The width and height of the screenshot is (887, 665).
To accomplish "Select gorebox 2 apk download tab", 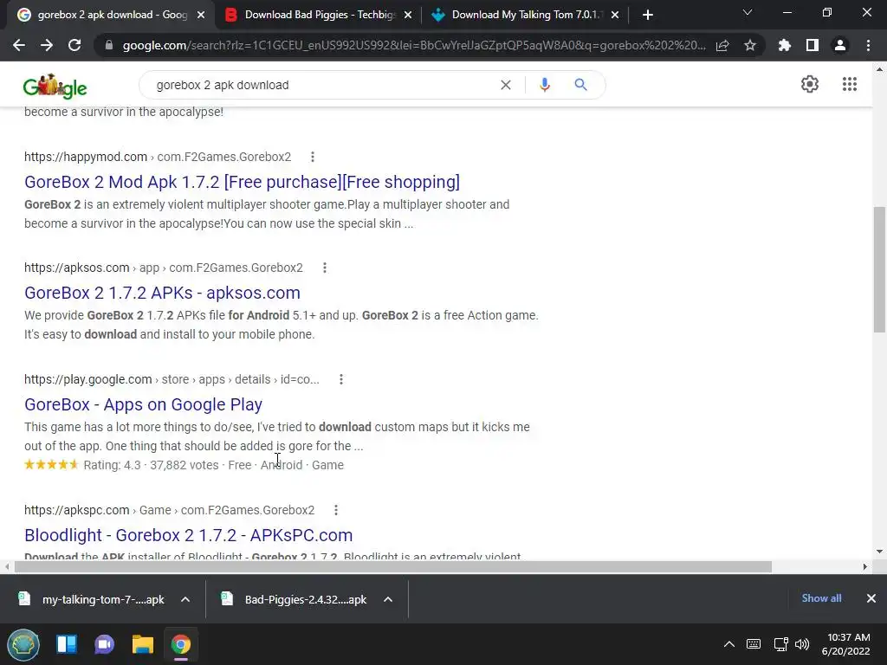I will pos(111,16).
